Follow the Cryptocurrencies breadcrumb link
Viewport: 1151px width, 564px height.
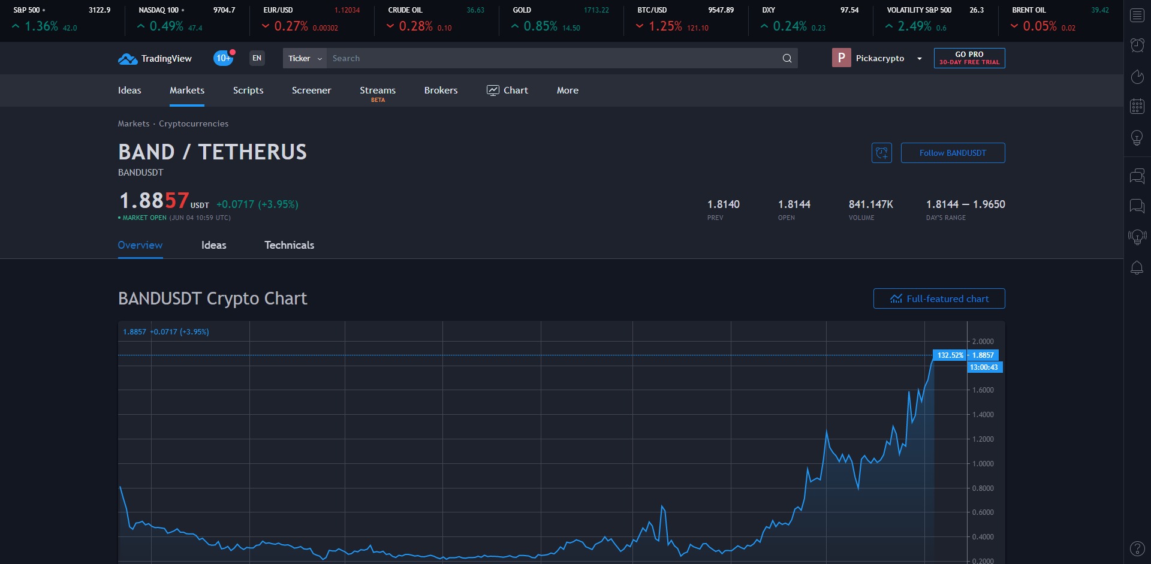tap(194, 123)
